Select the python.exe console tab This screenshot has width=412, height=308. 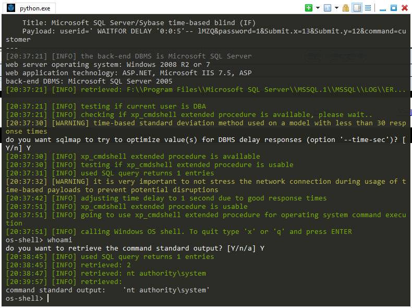pos(29,8)
